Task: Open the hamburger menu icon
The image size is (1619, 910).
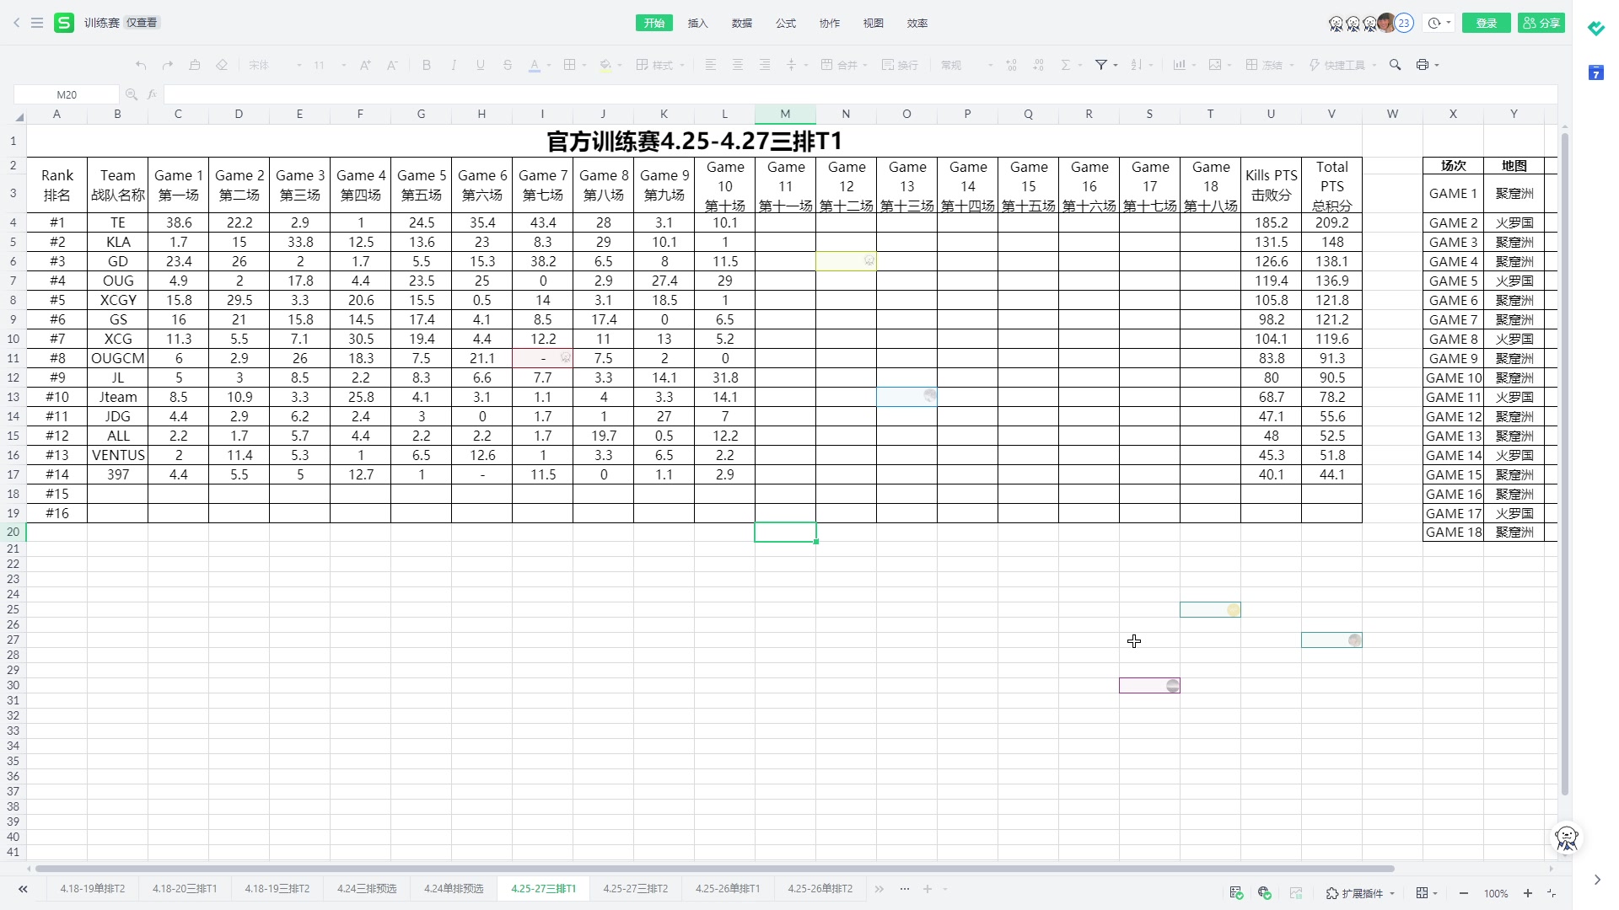Action: click(37, 23)
